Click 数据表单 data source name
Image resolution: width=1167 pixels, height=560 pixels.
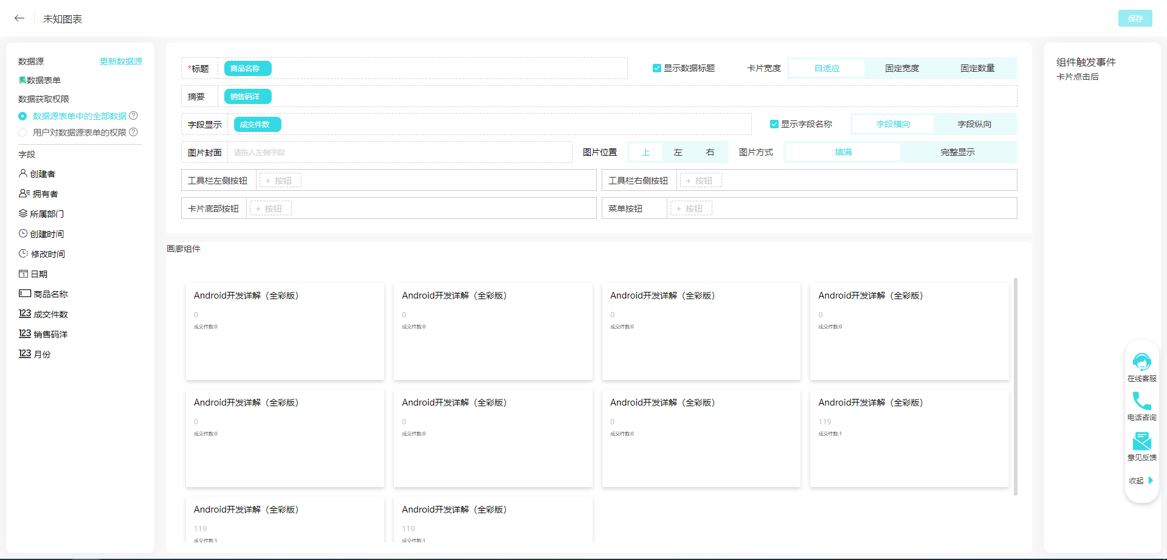click(44, 80)
